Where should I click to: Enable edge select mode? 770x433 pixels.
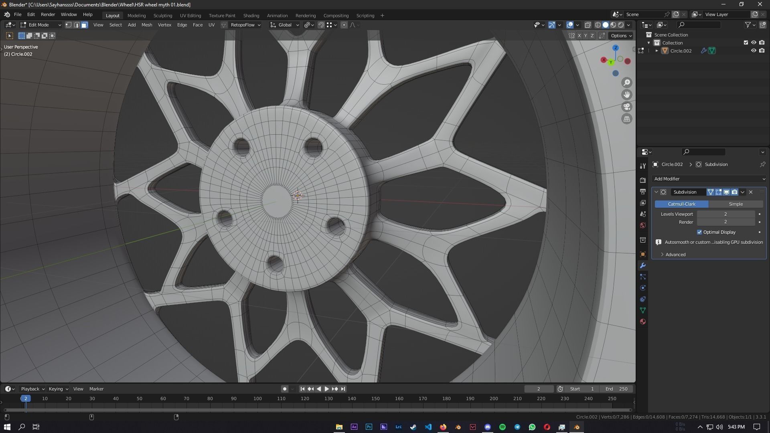(77, 25)
